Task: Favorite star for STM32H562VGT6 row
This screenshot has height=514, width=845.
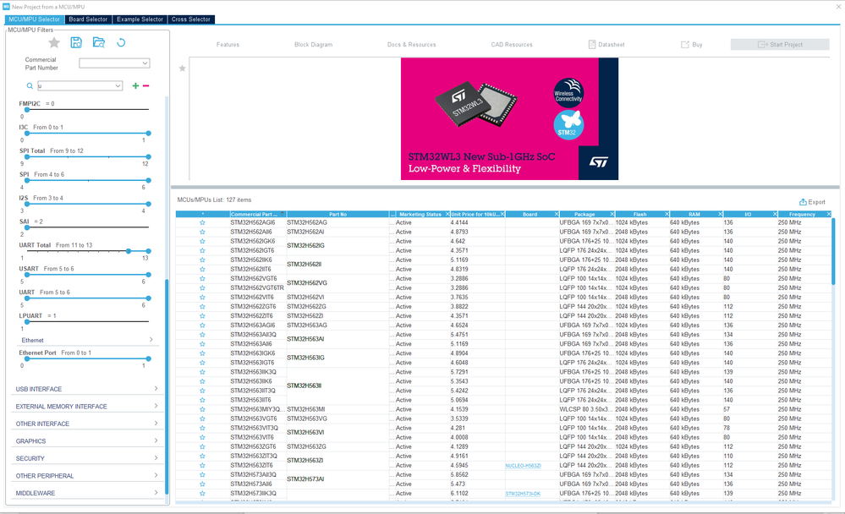Action: click(202, 278)
